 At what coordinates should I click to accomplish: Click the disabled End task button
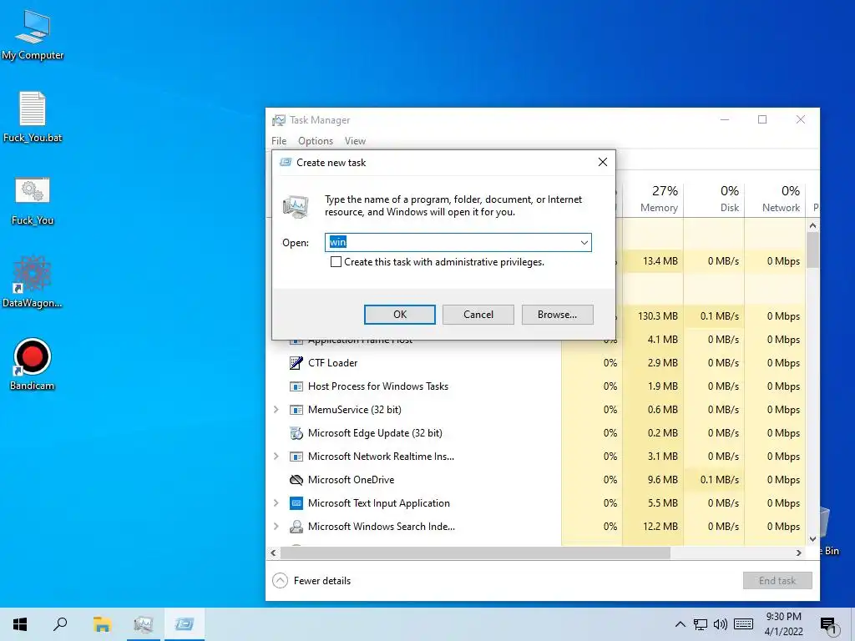click(x=777, y=581)
